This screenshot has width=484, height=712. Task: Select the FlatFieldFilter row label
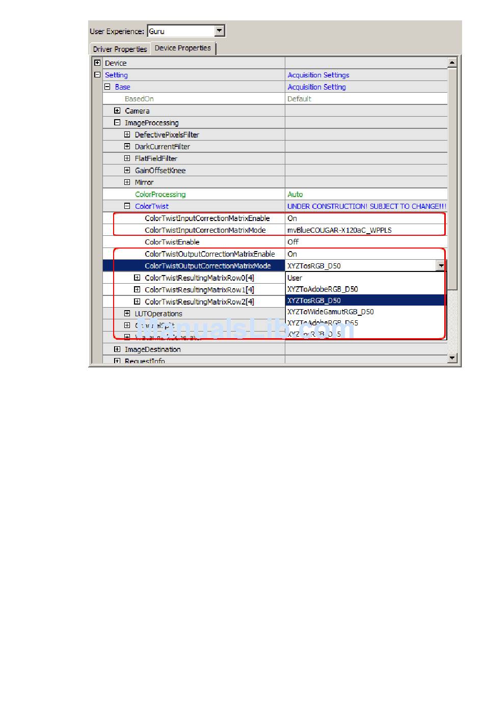[156, 158]
